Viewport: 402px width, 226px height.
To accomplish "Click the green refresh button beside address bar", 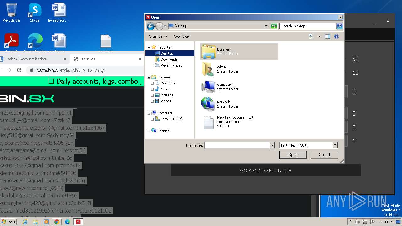I will pyautogui.click(x=274, y=26).
